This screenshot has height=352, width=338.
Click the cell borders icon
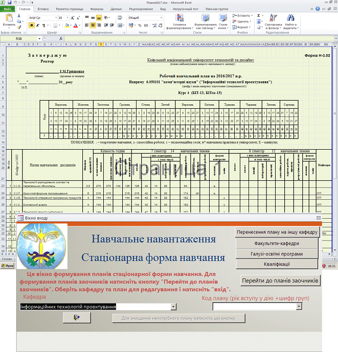55,26
